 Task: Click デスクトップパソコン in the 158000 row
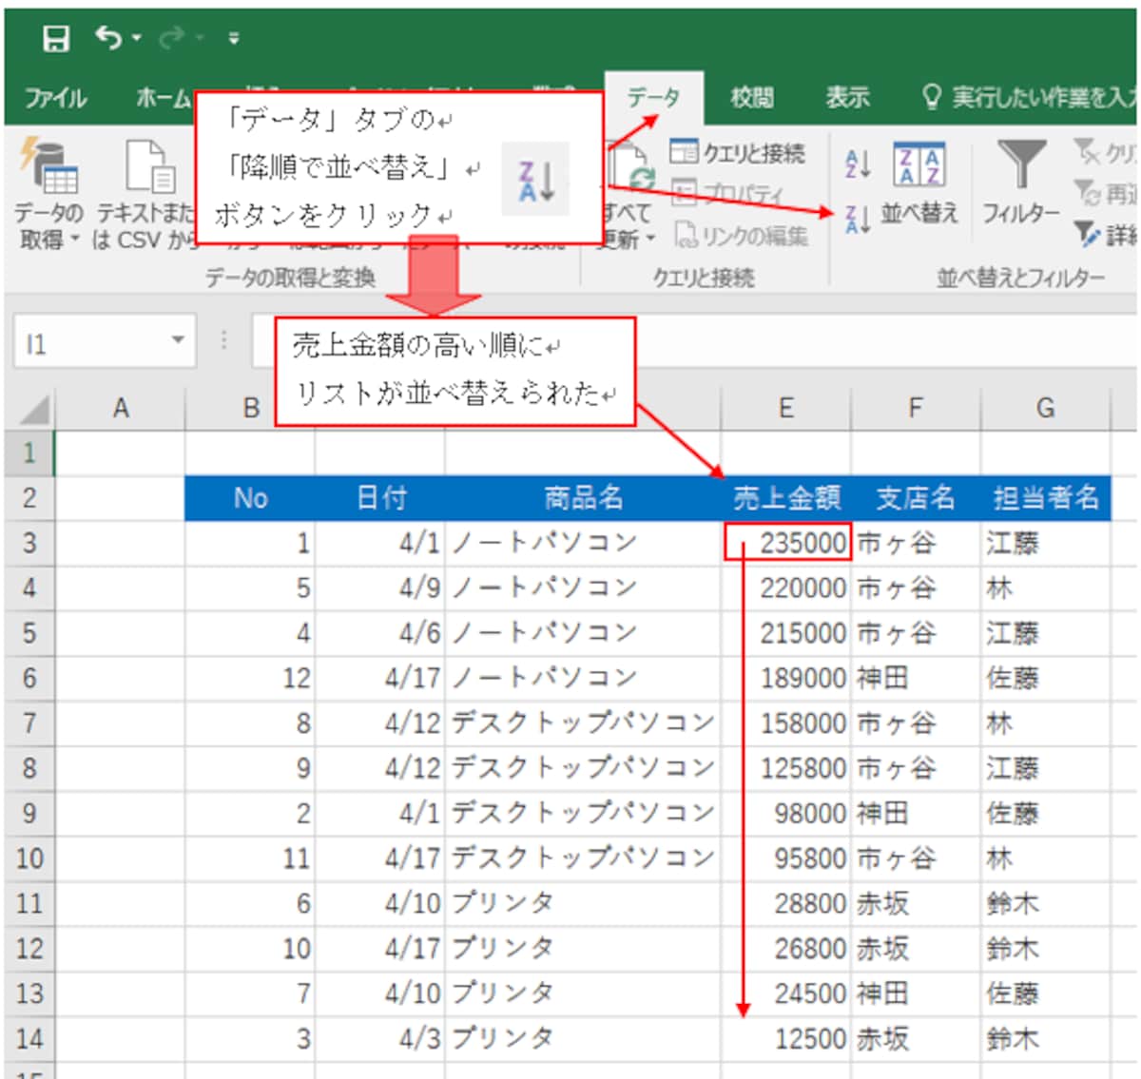582,723
